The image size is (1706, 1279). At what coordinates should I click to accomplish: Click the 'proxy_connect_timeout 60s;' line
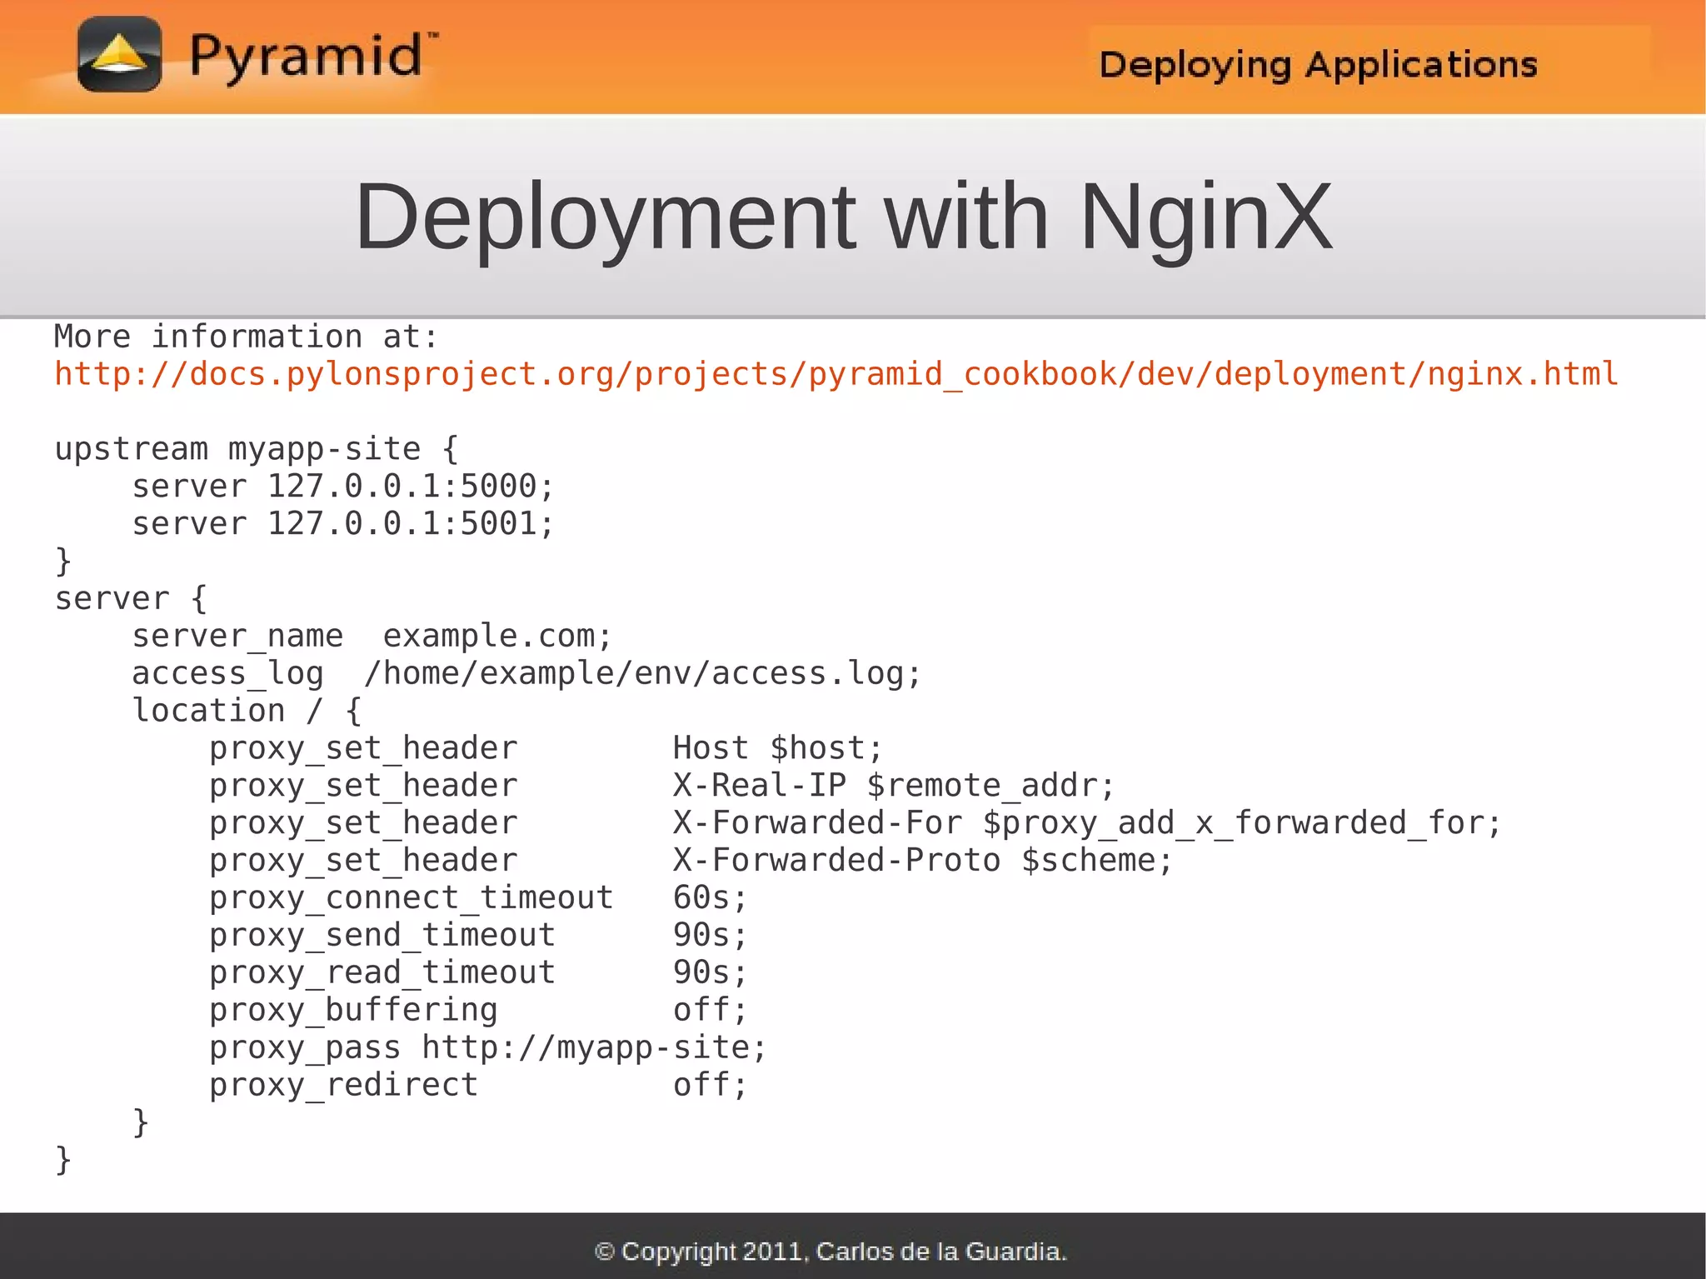pos(479,898)
